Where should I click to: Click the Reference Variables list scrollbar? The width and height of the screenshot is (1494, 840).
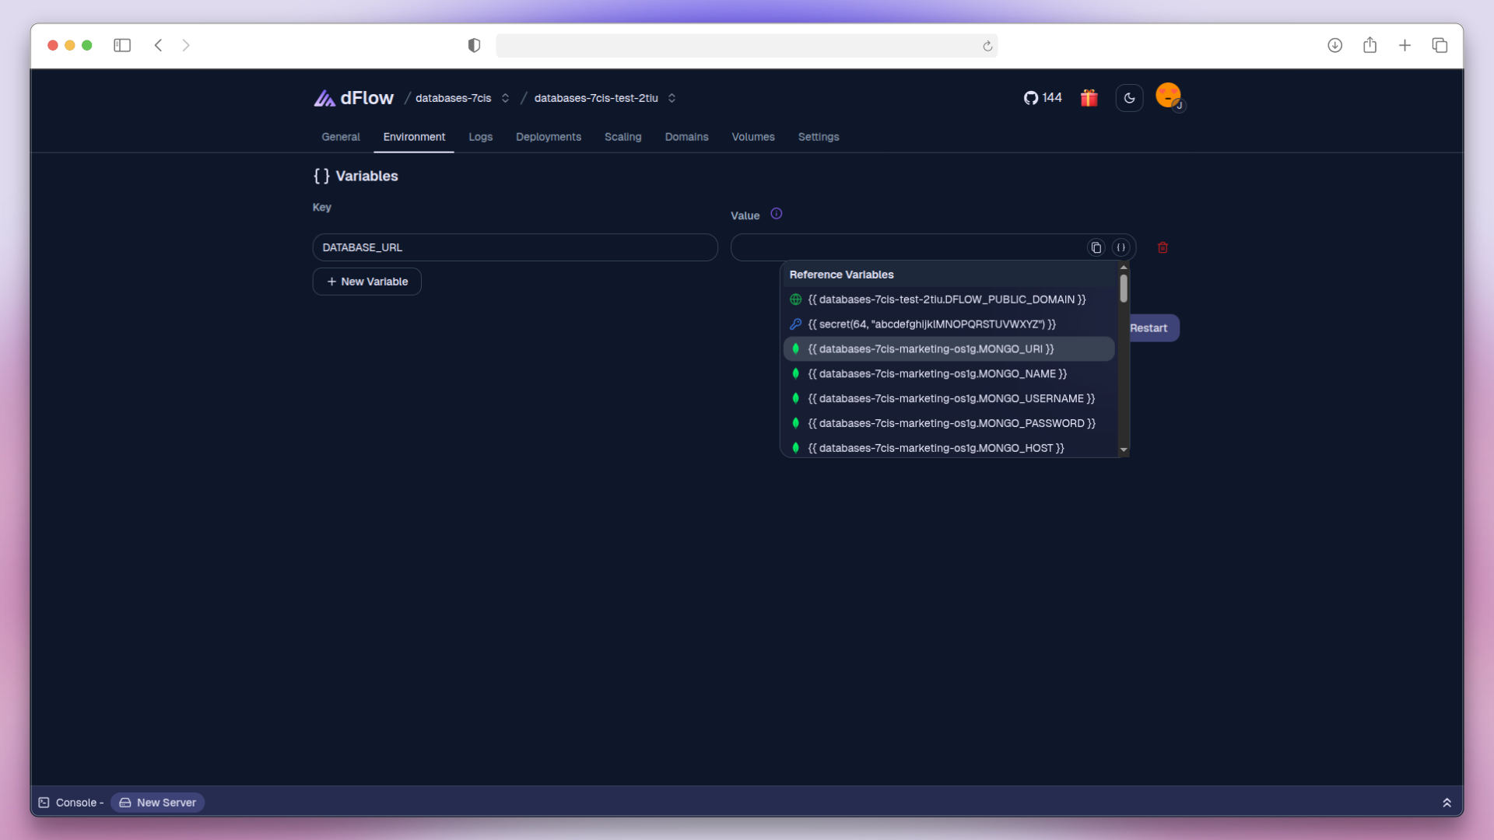tap(1124, 289)
